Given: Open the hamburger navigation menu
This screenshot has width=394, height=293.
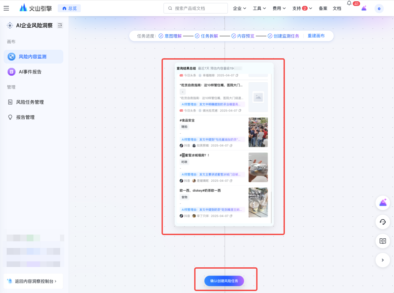Looking at the screenshot, I should 6,8.
